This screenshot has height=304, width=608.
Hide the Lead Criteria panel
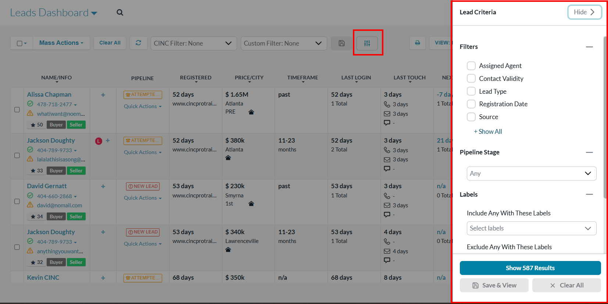pos(584,12)
